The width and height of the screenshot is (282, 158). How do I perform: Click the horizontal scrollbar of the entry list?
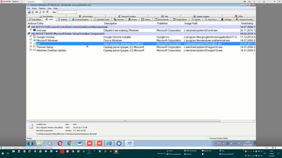point(125,121)
